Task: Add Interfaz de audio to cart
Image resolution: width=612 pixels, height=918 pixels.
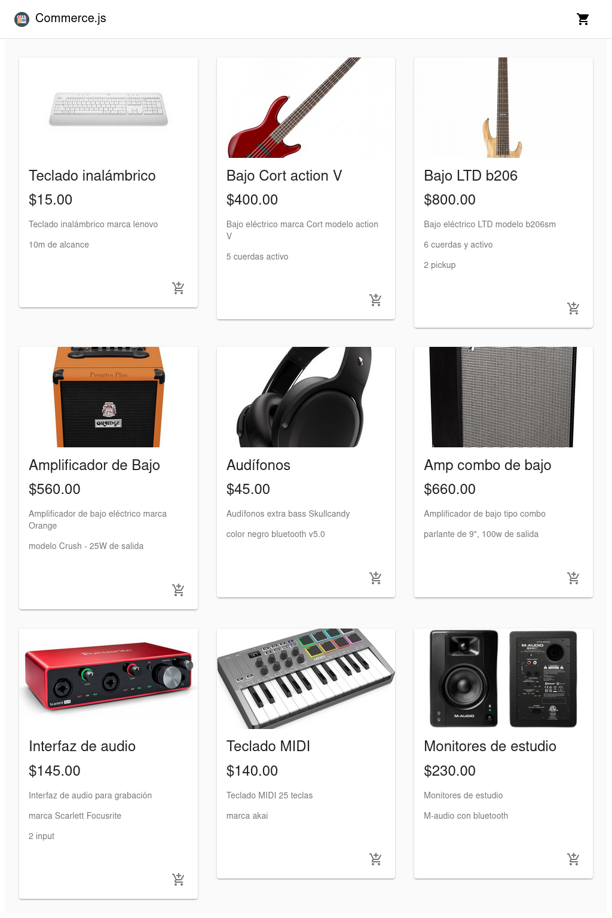Action: point(178,879)
